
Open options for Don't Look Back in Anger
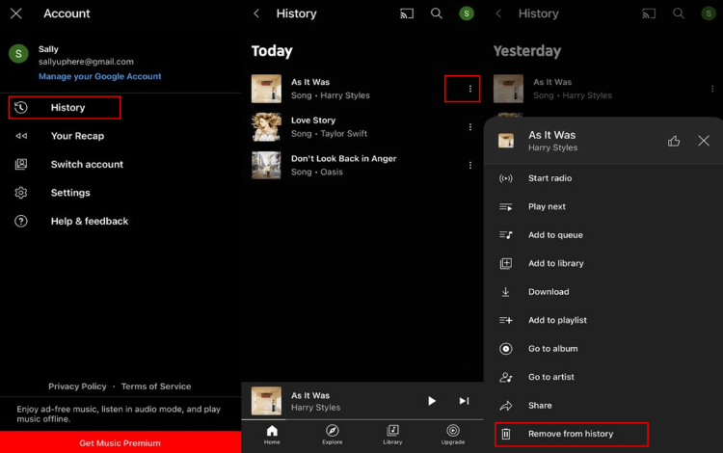[x=469, y=165]
